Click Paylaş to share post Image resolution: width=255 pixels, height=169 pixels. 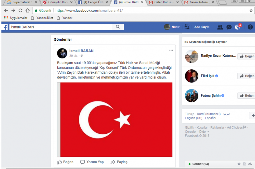click(119, 162)
